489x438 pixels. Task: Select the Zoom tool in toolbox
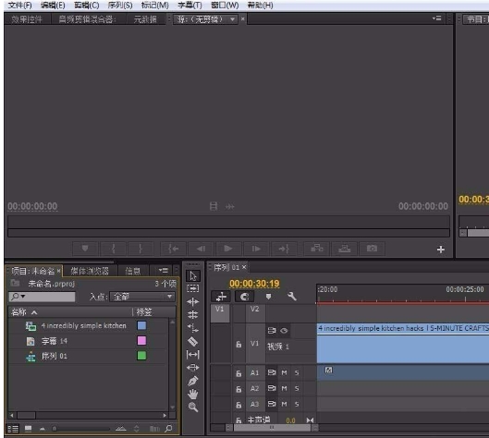192,407
